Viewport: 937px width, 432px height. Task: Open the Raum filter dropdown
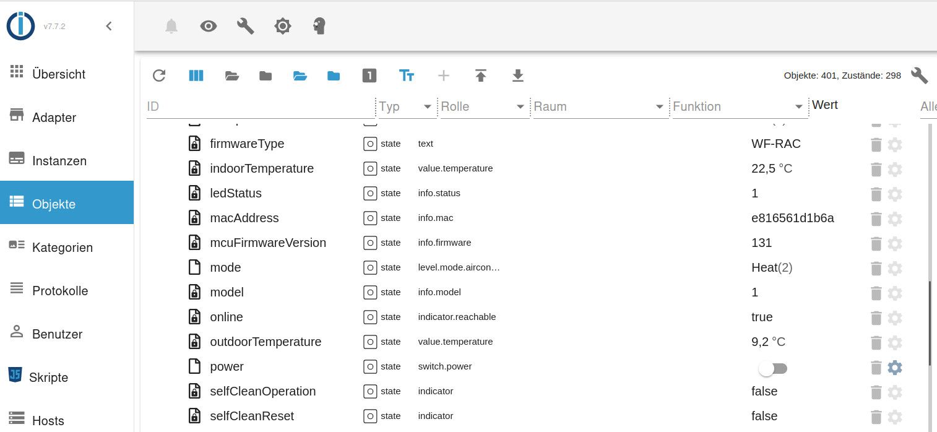tap(659, 107)
